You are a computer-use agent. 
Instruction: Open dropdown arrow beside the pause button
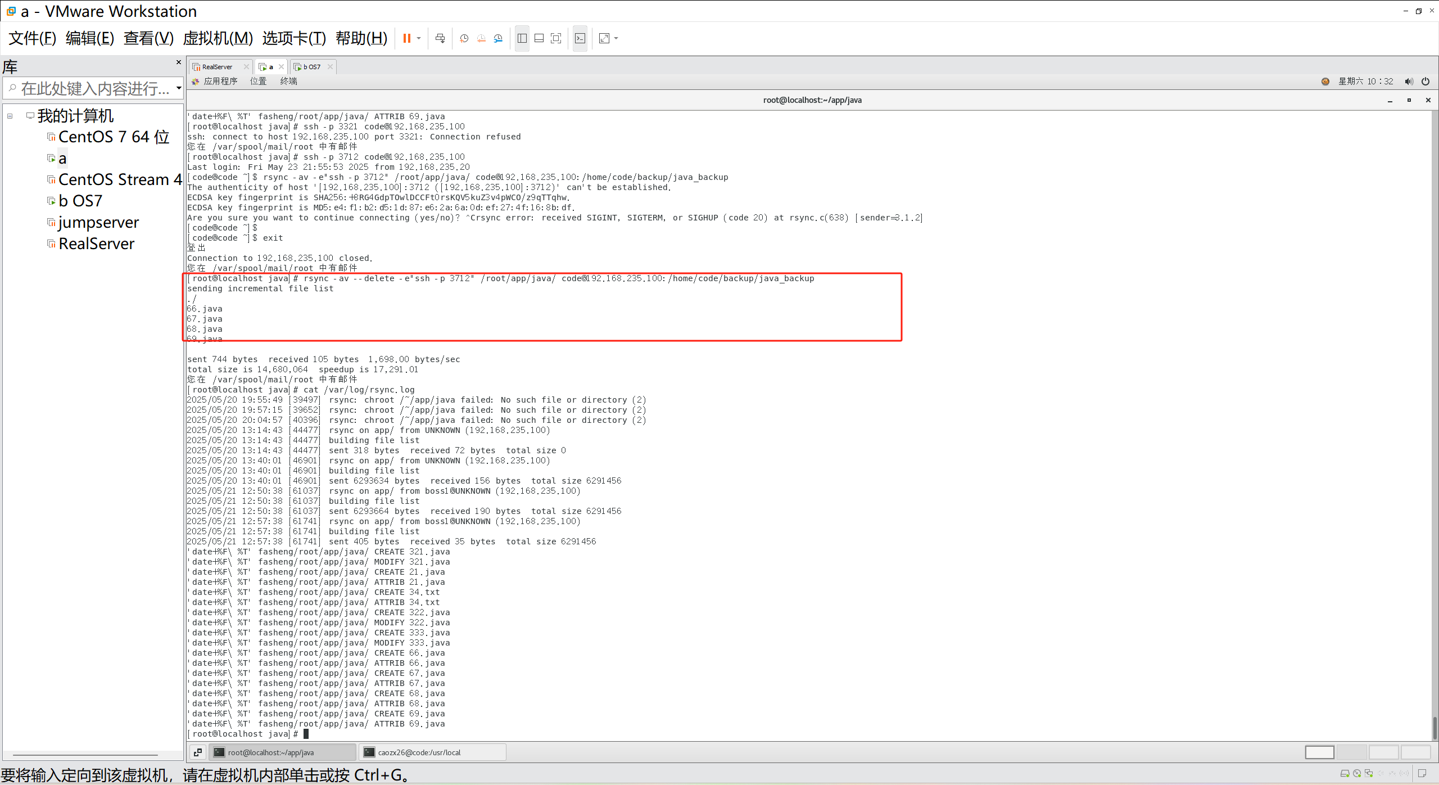pyautogui.click(x=419, y=38)
